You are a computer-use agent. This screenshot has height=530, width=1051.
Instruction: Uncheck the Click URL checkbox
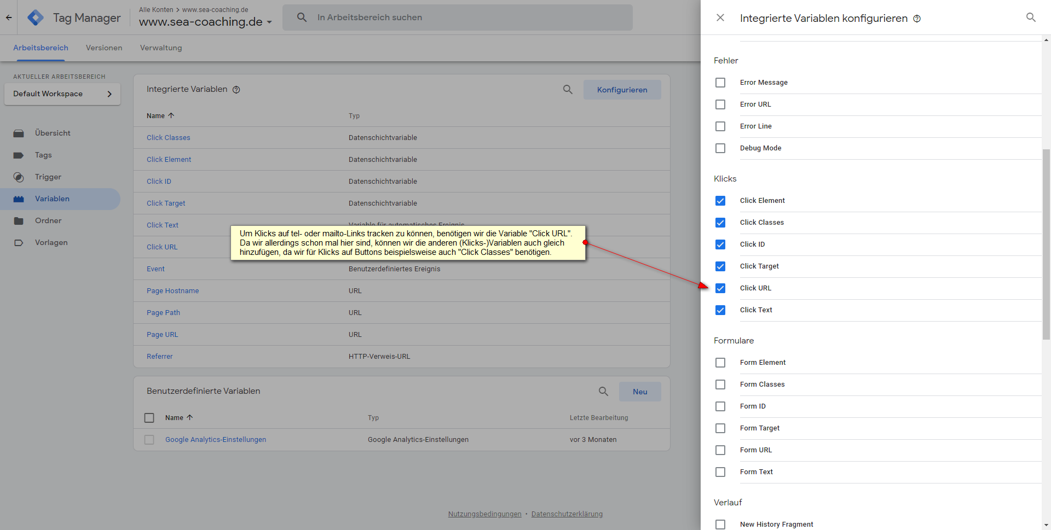pos(720,288)
